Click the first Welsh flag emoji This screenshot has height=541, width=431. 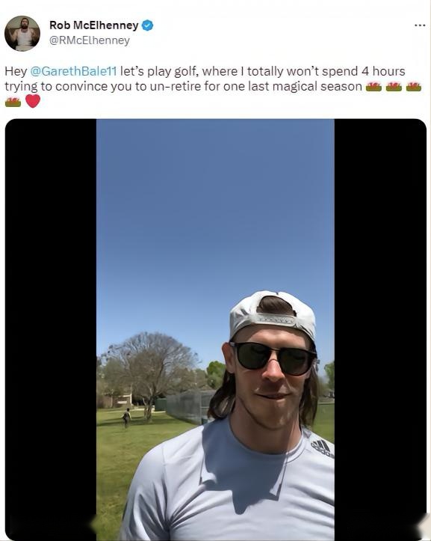click(373, 86)
